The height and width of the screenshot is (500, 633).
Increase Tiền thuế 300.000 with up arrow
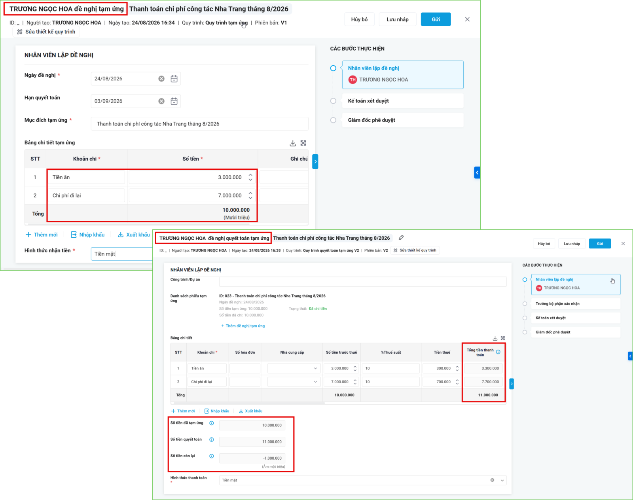click(457, 367)
